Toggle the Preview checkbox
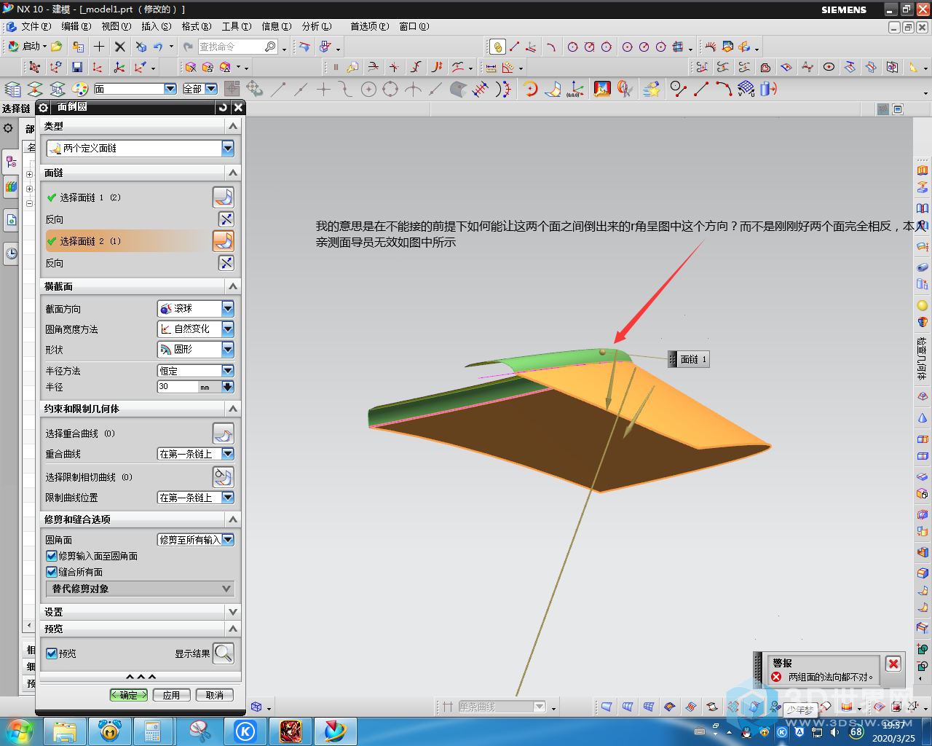Screen dimensions: 932x746 pos(52,653)
